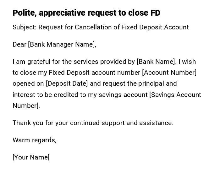
Task: Click the "Thank you for your continued support" sentence
Action: 93,123
